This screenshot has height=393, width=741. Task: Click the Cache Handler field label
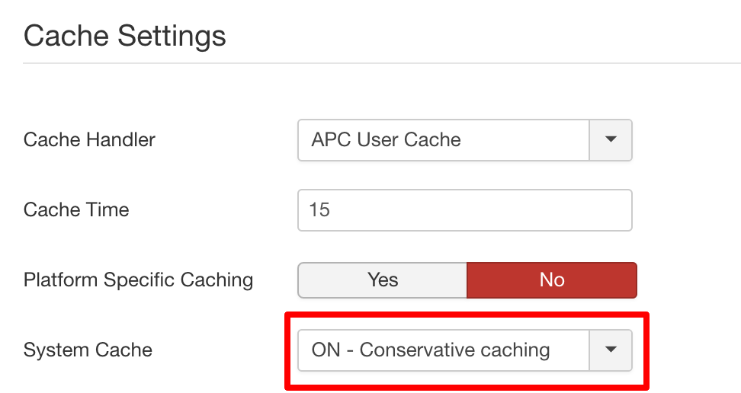click(89, 140)
